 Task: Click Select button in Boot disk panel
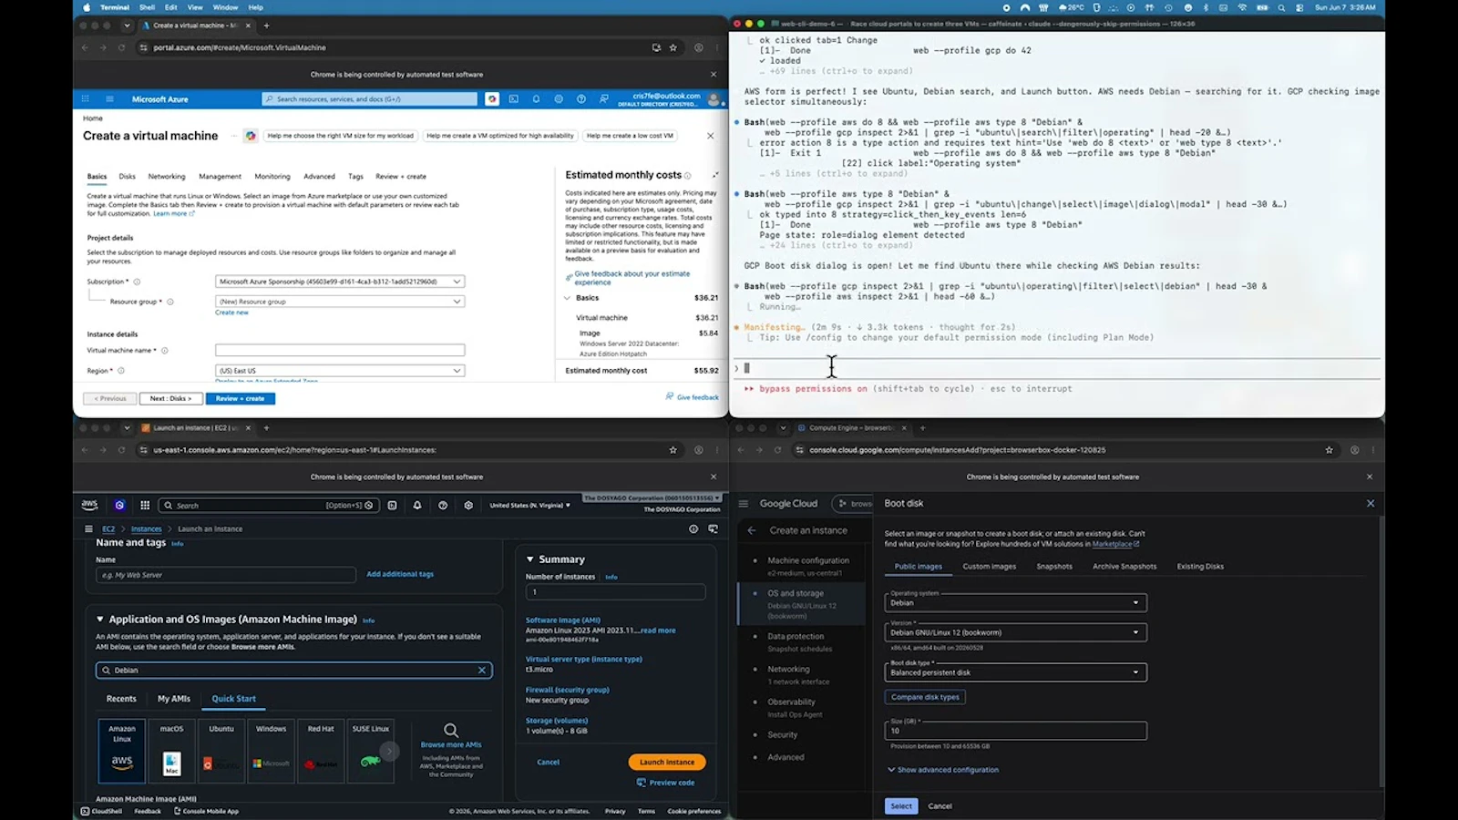[x=901, y=805]
